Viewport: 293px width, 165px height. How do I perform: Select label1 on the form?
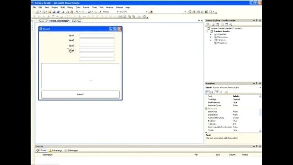click(x=71, y=36)
